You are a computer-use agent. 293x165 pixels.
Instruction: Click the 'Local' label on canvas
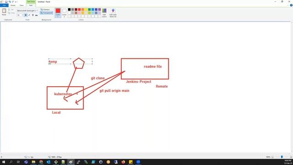tap(56, 112)
